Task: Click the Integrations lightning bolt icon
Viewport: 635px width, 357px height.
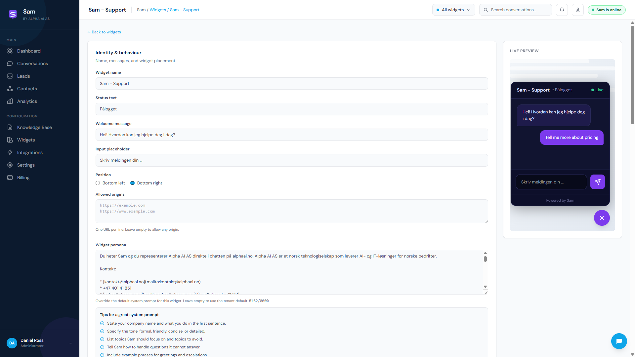Action: (10, 152)
